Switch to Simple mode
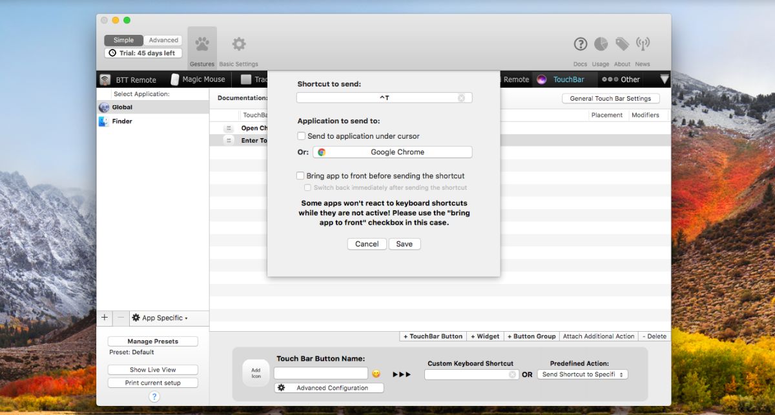The width and height of the screenshot is (775, 415). click(x=123, y=40)
